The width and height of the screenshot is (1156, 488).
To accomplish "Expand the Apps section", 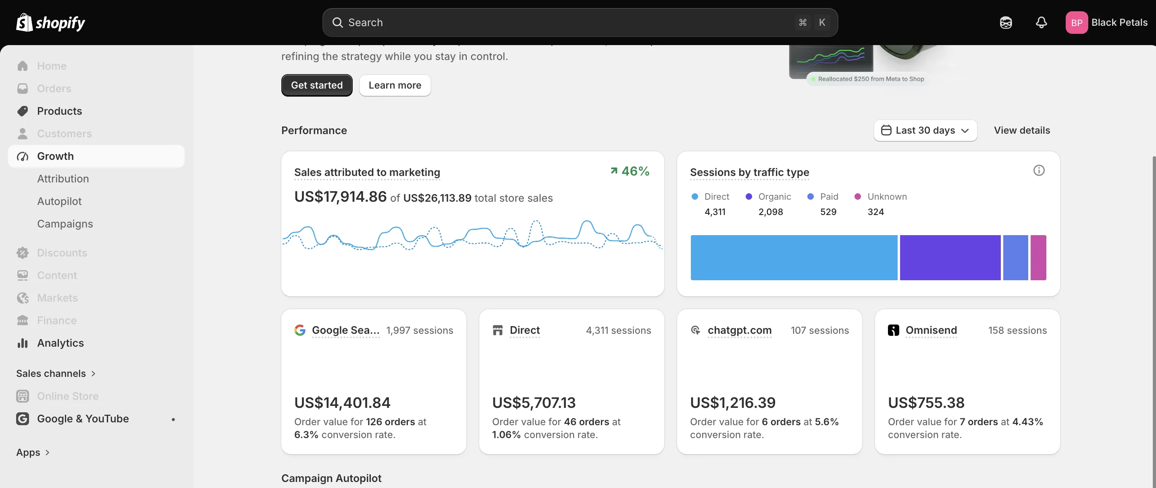I will [x=33, y=453].
